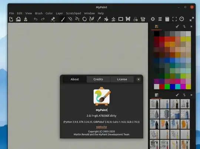Select the butterfly Symmetry tool
The width and height of the screenshot is (200, 149).
(128, 19)
